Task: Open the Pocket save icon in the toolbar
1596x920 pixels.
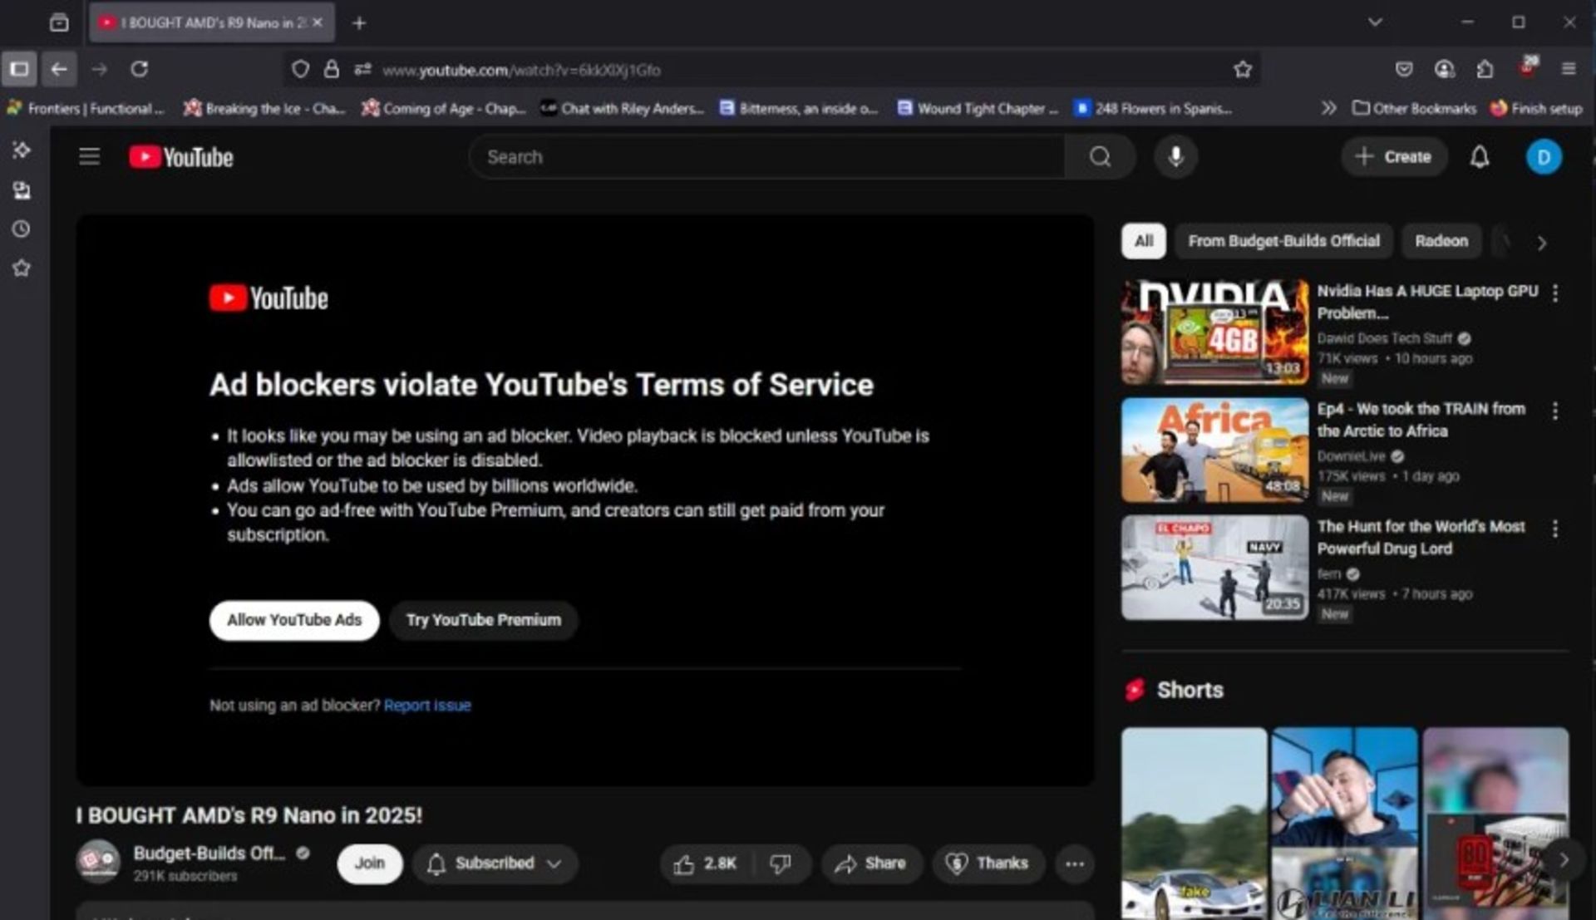Action: (1404, 69)
